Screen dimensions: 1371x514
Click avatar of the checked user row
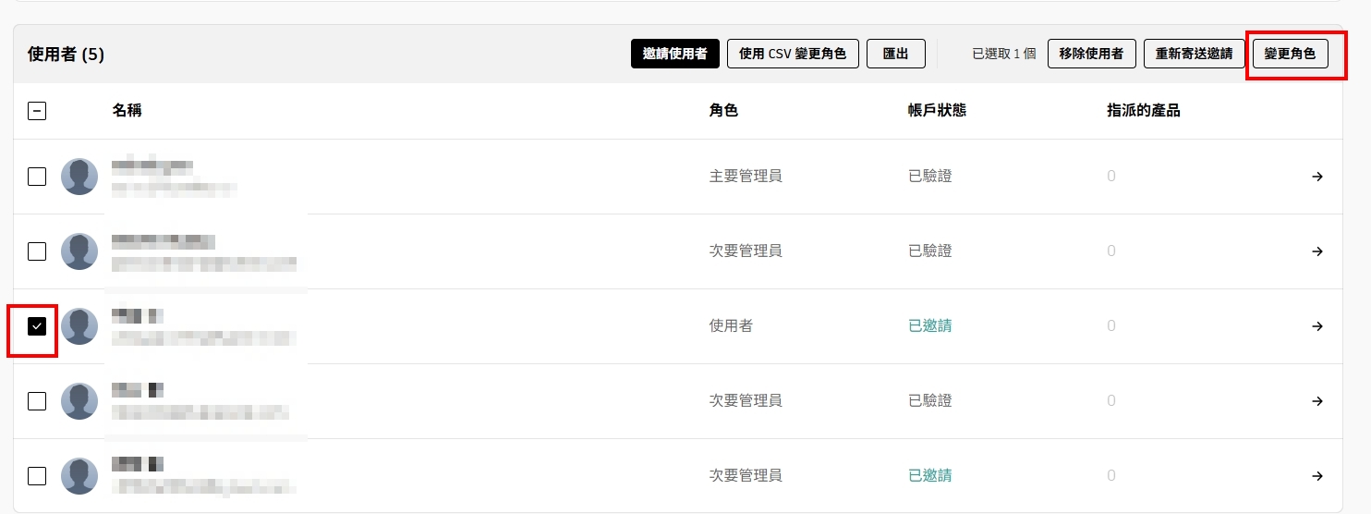(x=79, y=326)
